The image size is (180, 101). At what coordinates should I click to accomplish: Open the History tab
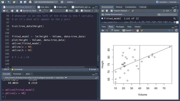[x=119, y=7]
